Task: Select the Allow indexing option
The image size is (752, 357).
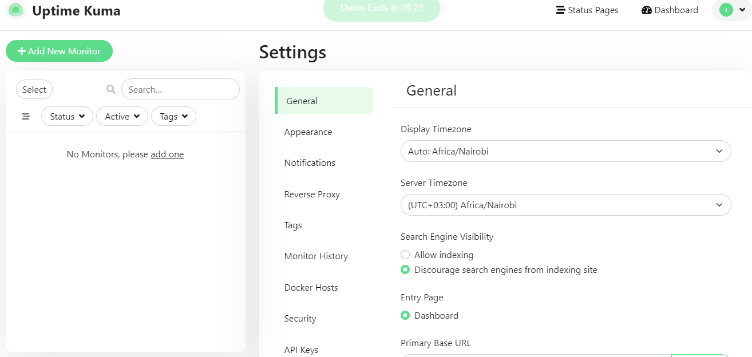Action: coord(405,255)
